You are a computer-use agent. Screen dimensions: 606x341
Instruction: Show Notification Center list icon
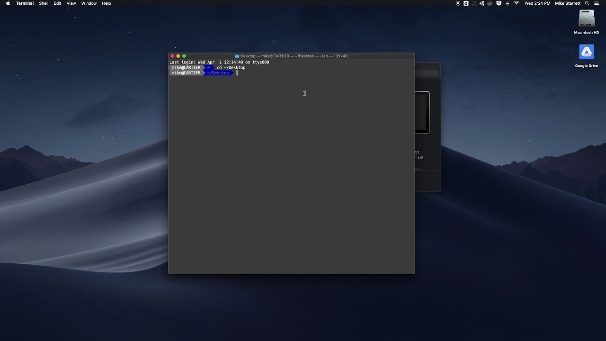[597, 3]
